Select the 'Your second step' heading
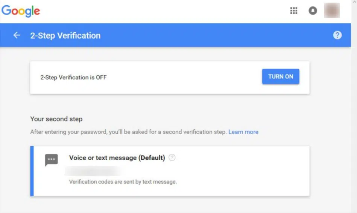The width and height of the screenshot is (357, 213). coord(56,119)
